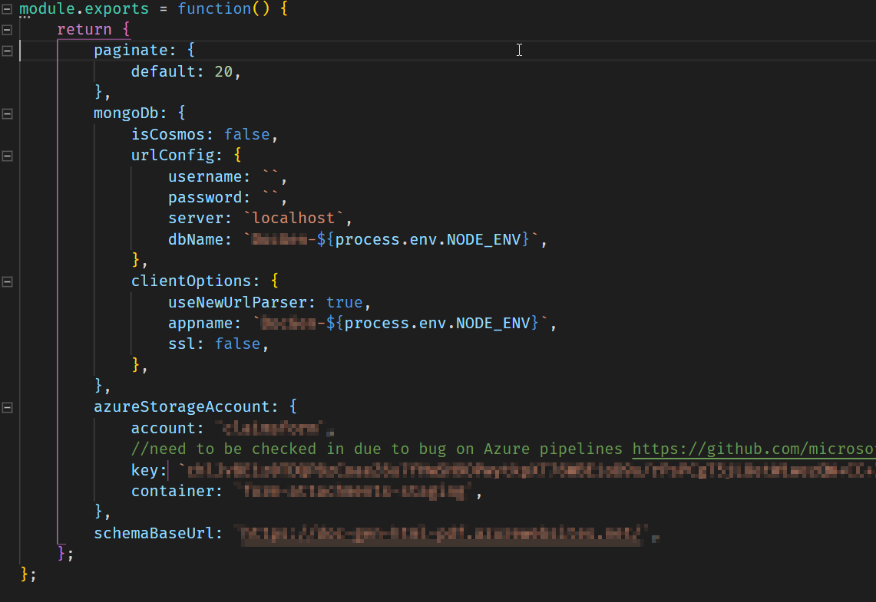Click the 'paginate' property name
The image size is (876, 602).
131,50
